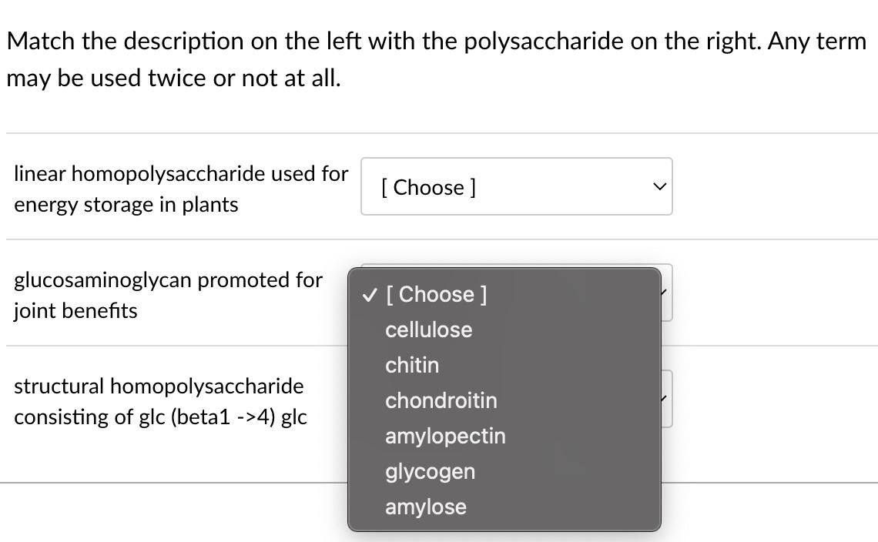The width and height of the screenshot is (878, 542).
Task: Click the "Match the description" instruction line
Action: (x=437, y=41)
